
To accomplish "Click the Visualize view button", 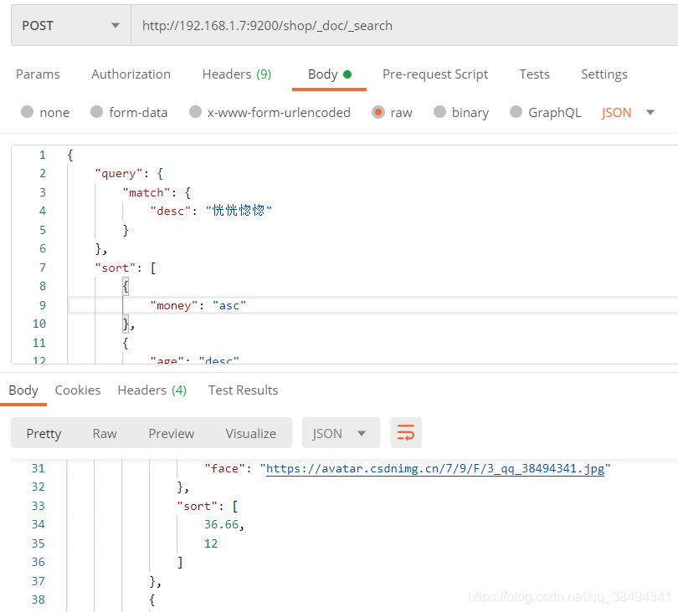I will (x=250, y=433).
